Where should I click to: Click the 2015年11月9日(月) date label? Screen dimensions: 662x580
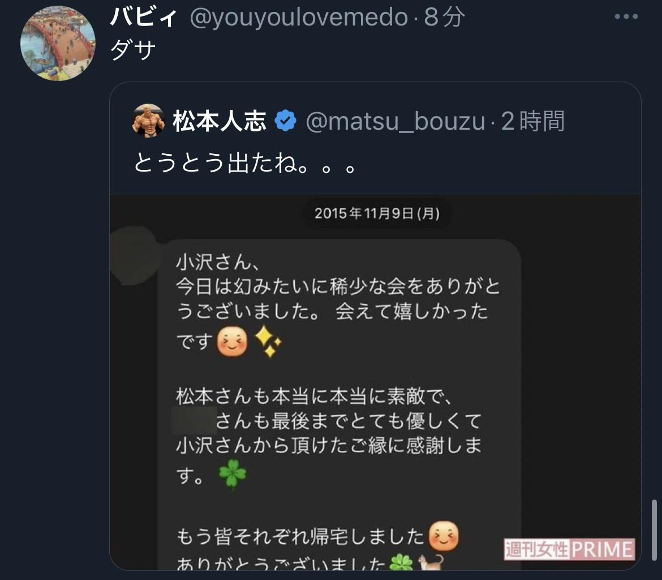pos(377,213)
